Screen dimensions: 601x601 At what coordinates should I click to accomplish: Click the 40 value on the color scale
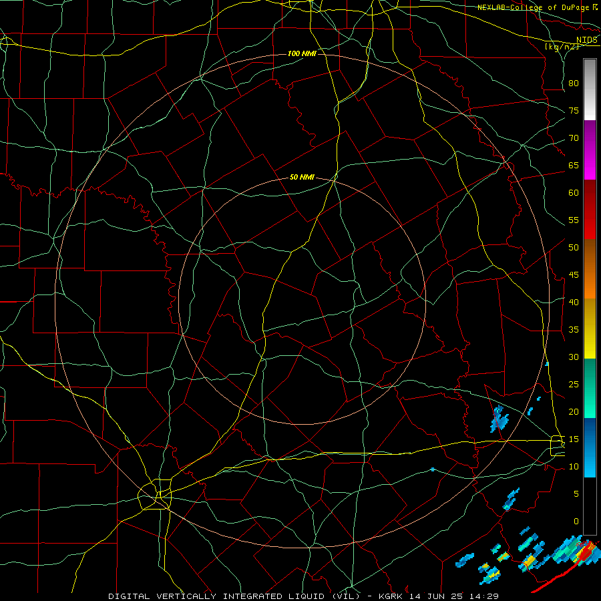click(x=574, y=302)
